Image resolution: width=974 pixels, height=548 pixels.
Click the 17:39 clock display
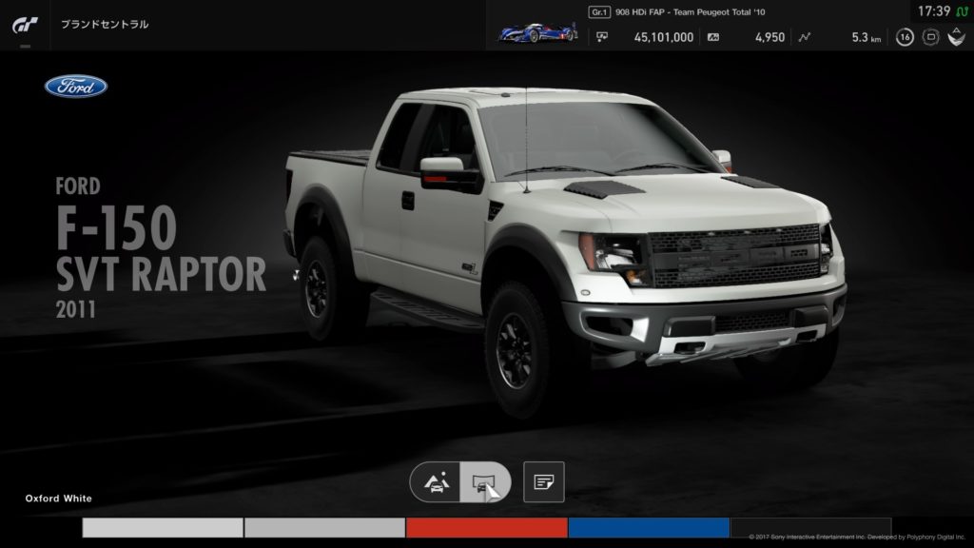pyautogui.click(x=934, y=11)
